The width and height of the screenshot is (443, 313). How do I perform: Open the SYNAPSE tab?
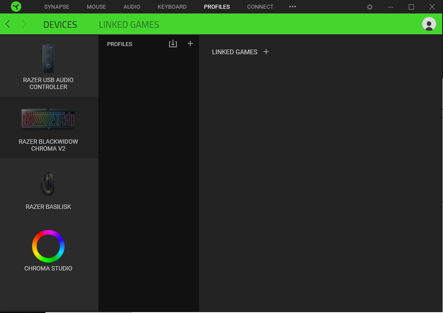tap(56, 7)
